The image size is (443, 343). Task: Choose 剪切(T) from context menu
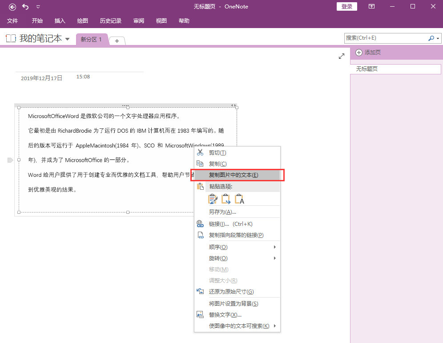tap(238, 153)
